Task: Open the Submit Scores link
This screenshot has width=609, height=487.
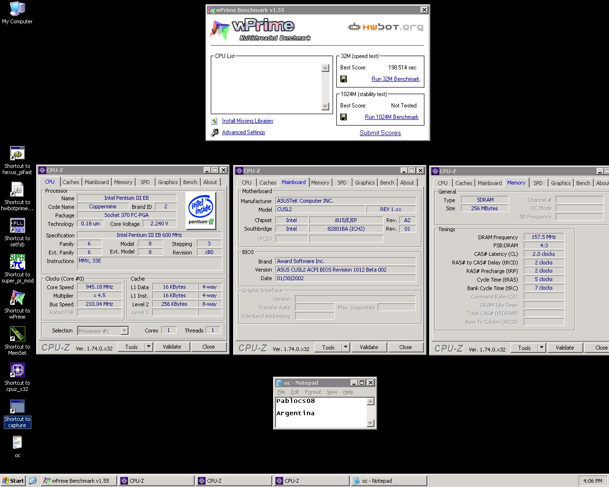Action: (380, 133)
